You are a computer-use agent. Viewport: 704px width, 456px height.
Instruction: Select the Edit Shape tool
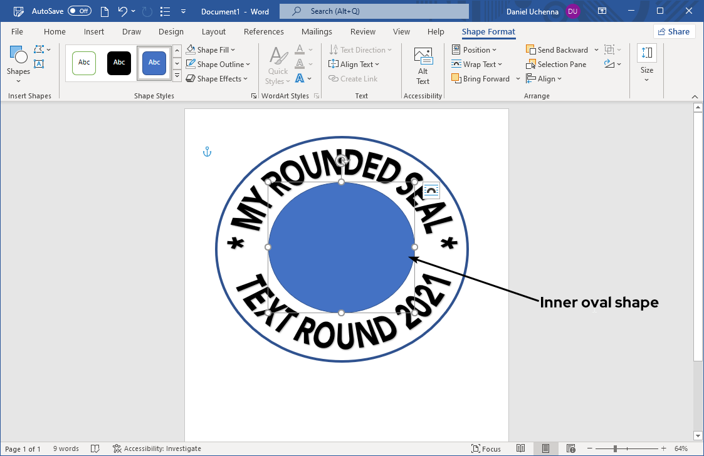39,49
